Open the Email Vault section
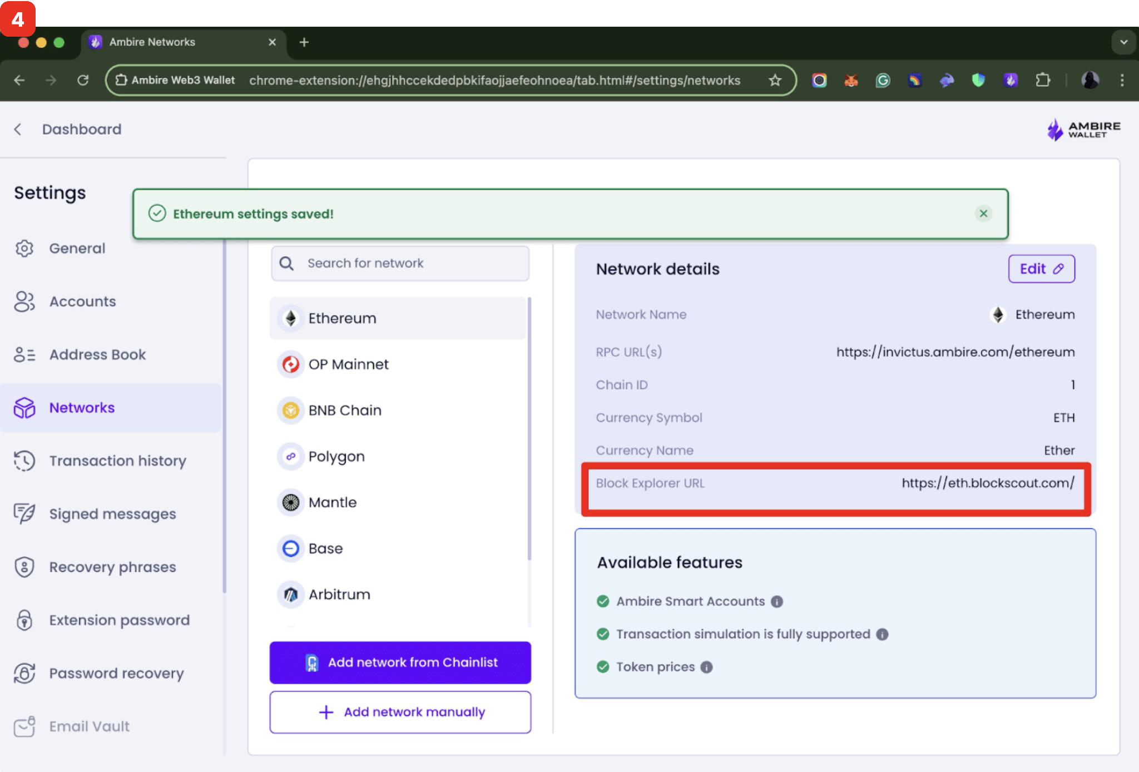 [88, 726]
